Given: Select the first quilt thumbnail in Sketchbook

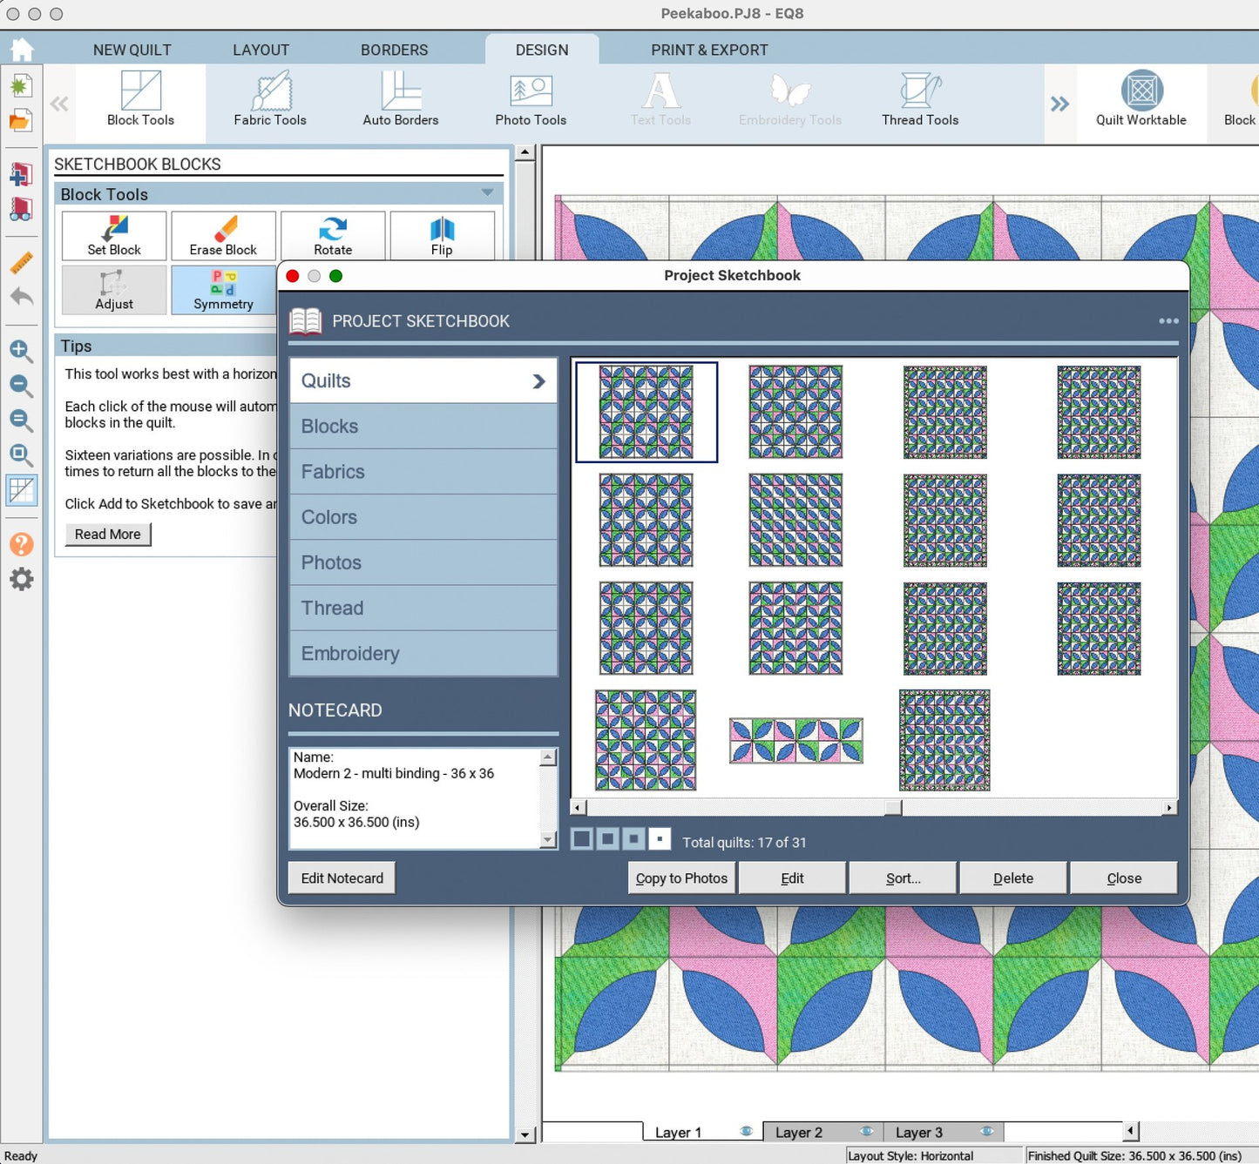Looking at the screenshot, I should coord(646,412).
